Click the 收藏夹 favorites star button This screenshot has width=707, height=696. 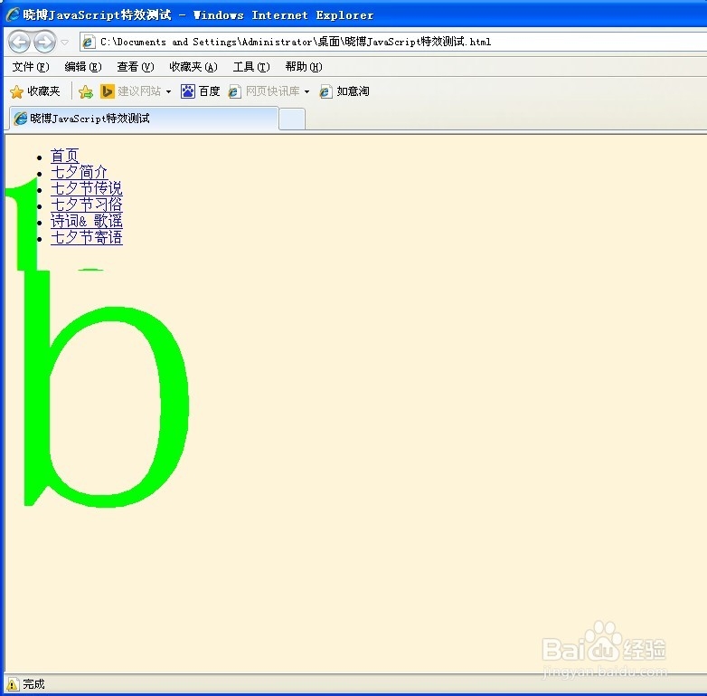[x=35, y=91]
